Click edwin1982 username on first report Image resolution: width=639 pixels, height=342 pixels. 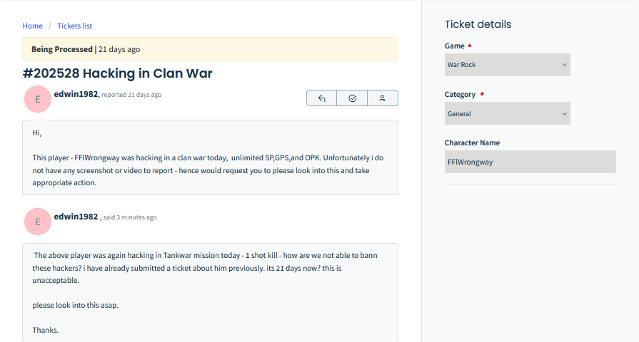pyautogui.click(x=76, y=93)
